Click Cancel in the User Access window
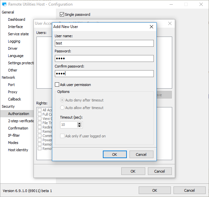This screenshot has width=209, height=197. point(160,171)
